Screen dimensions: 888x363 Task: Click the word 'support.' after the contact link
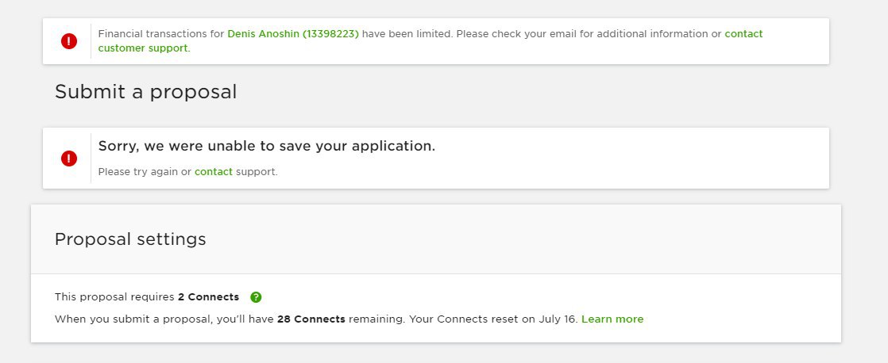point(257,171)
